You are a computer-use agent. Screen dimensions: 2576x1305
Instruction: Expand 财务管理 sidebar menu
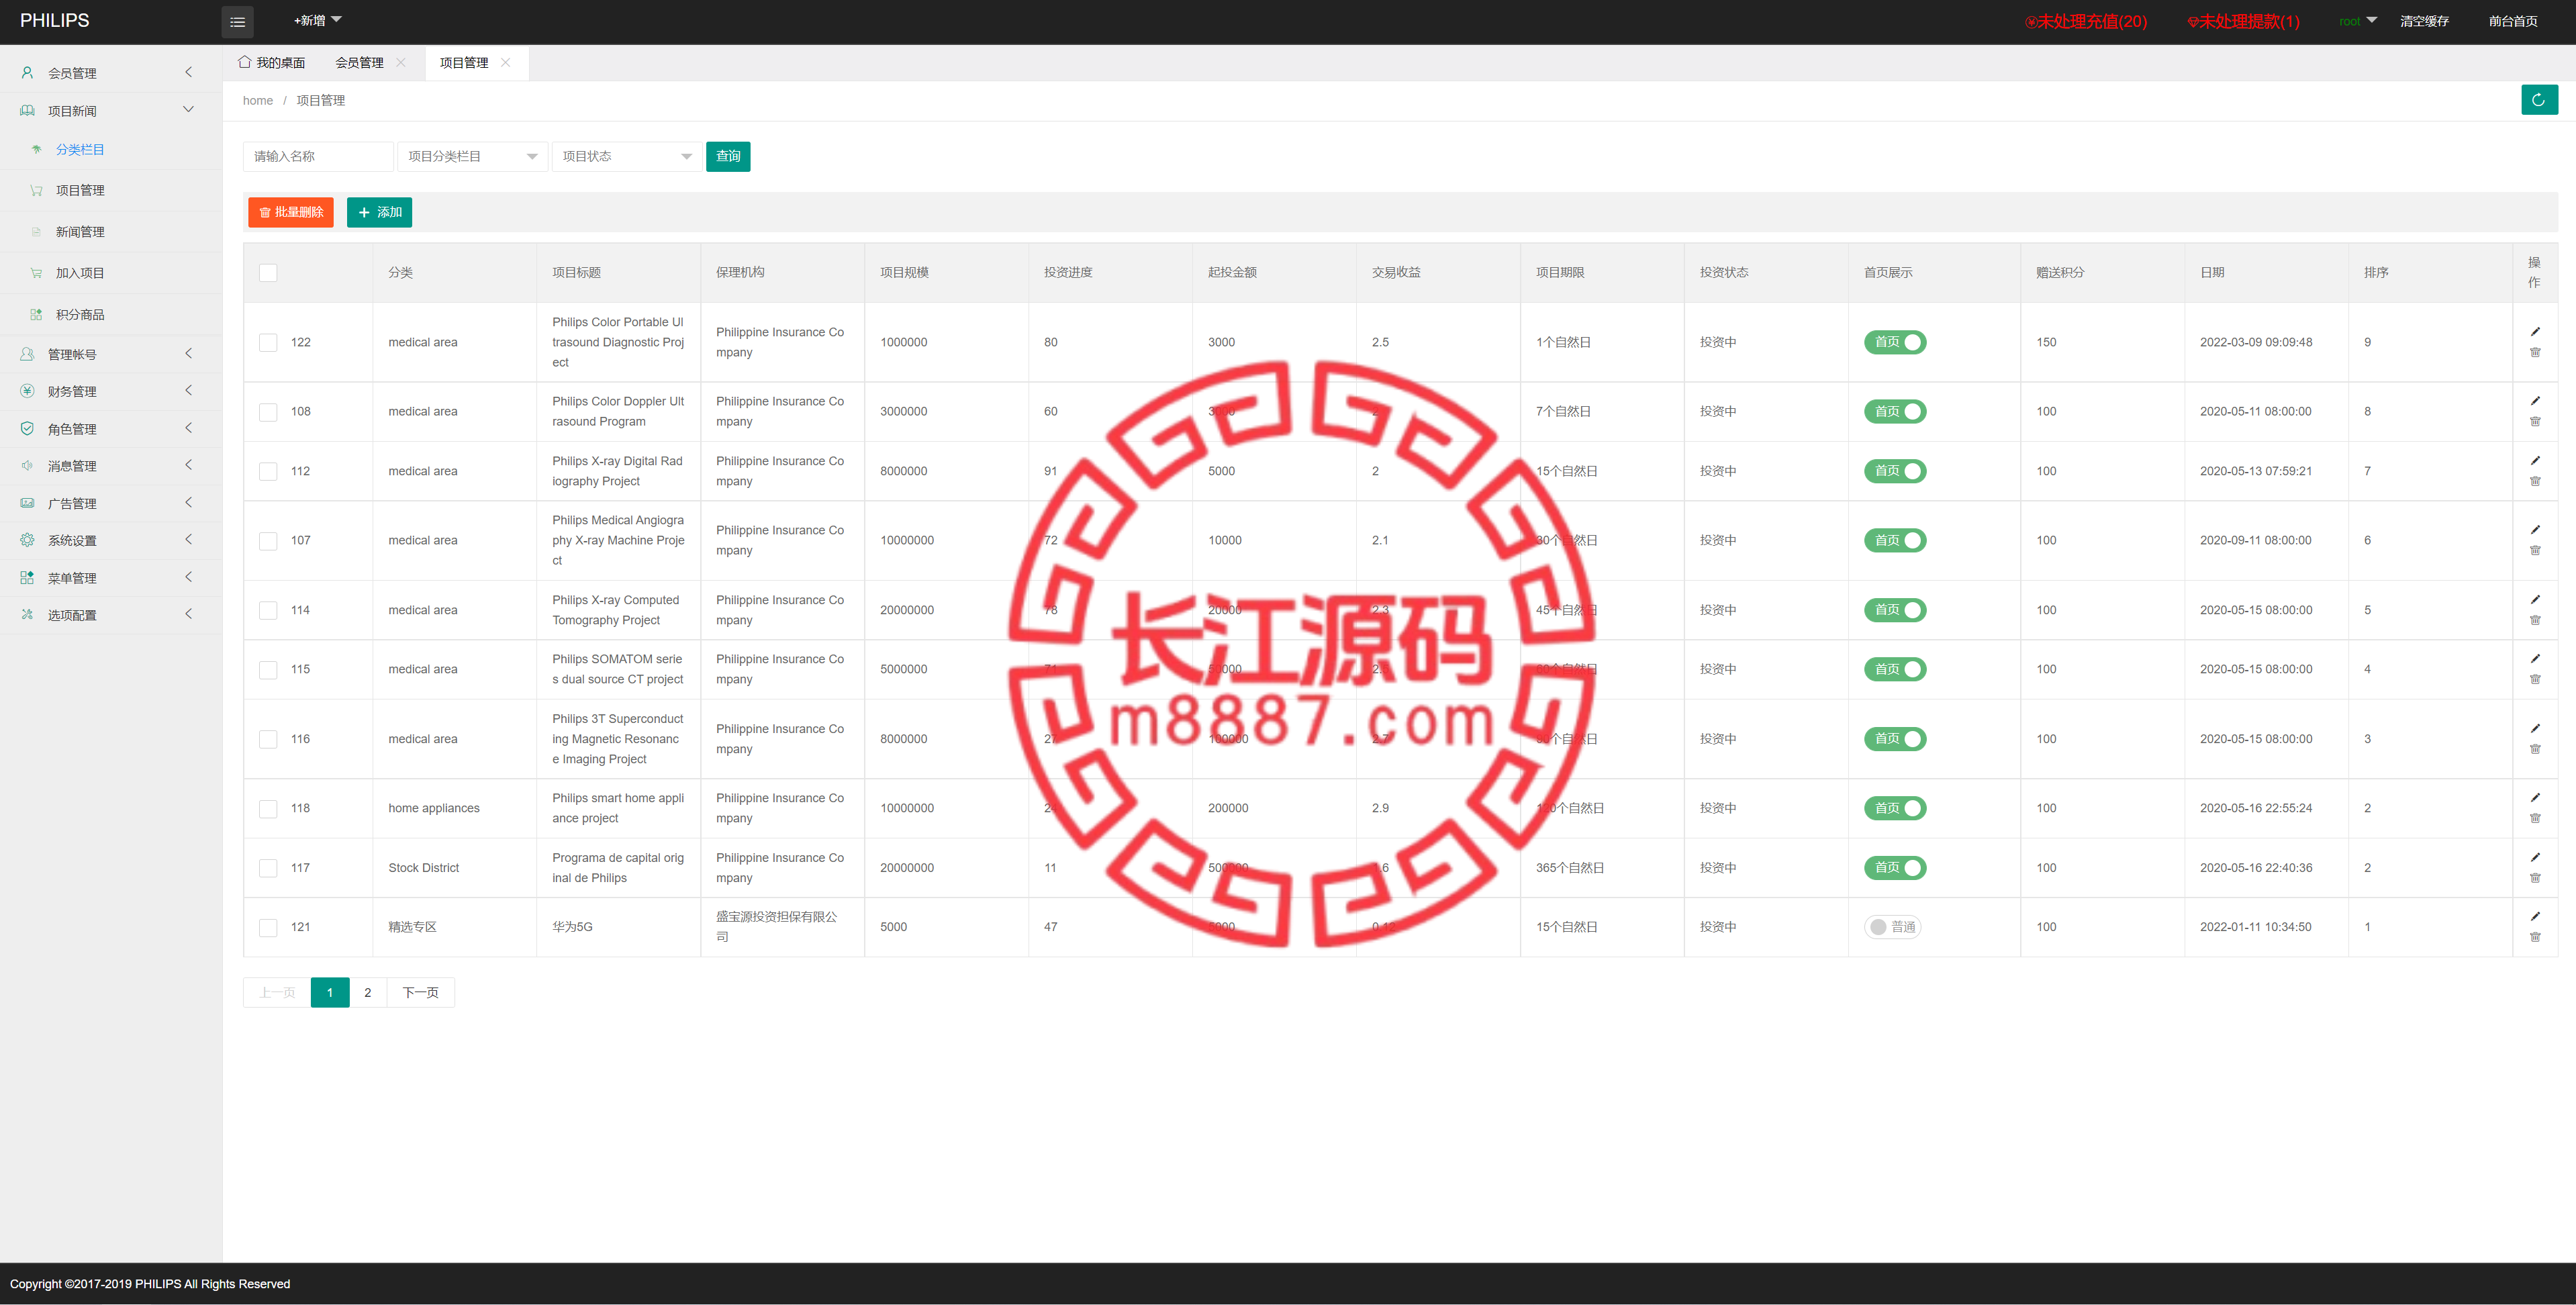tap(111, 391)
